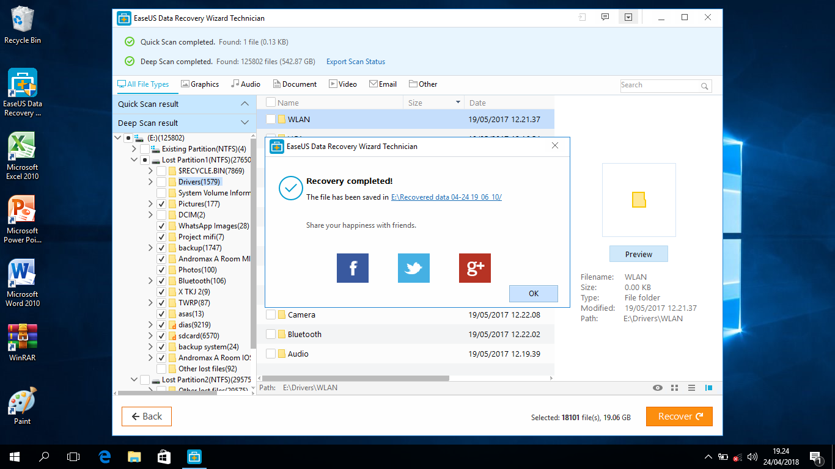Expand the Lost Partition2(NTFS) tree node
This screenshot has width=835, height=469.
[134, 379]
